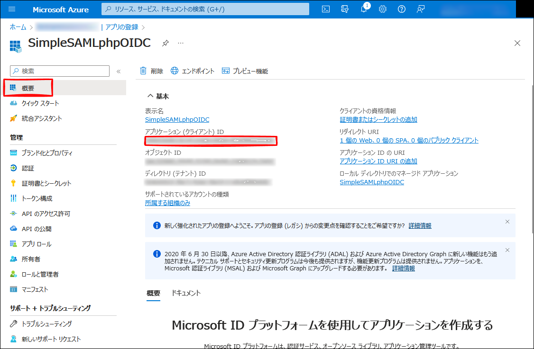Pin SimpleSAMLphpOIDC with the pin icon
The image size is (534, 349).
(x=165, y=43)
